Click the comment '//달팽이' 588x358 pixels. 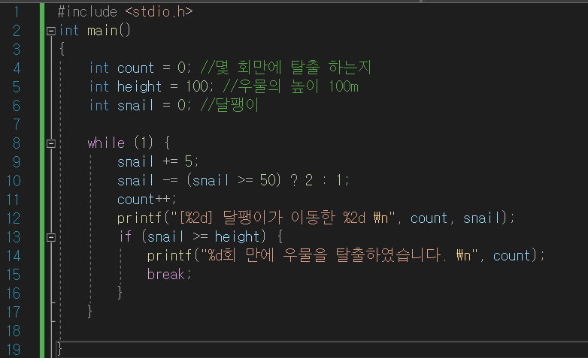click(229, 105)
